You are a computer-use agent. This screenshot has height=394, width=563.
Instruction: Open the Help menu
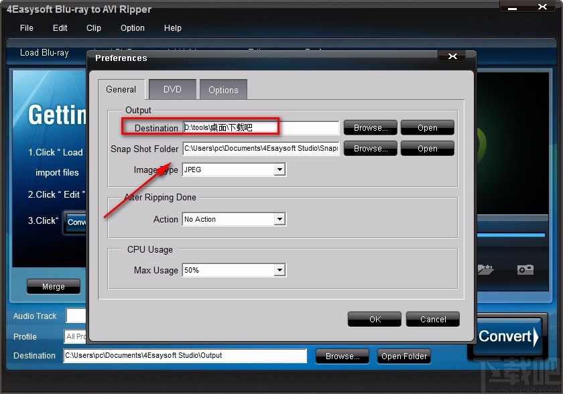pos(173,28)
